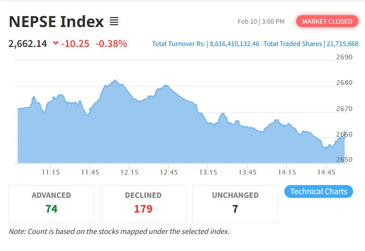Screen dimensions: 365x251
Task: Click the 11:15 time axis label
Action: [x=50, y=172]
